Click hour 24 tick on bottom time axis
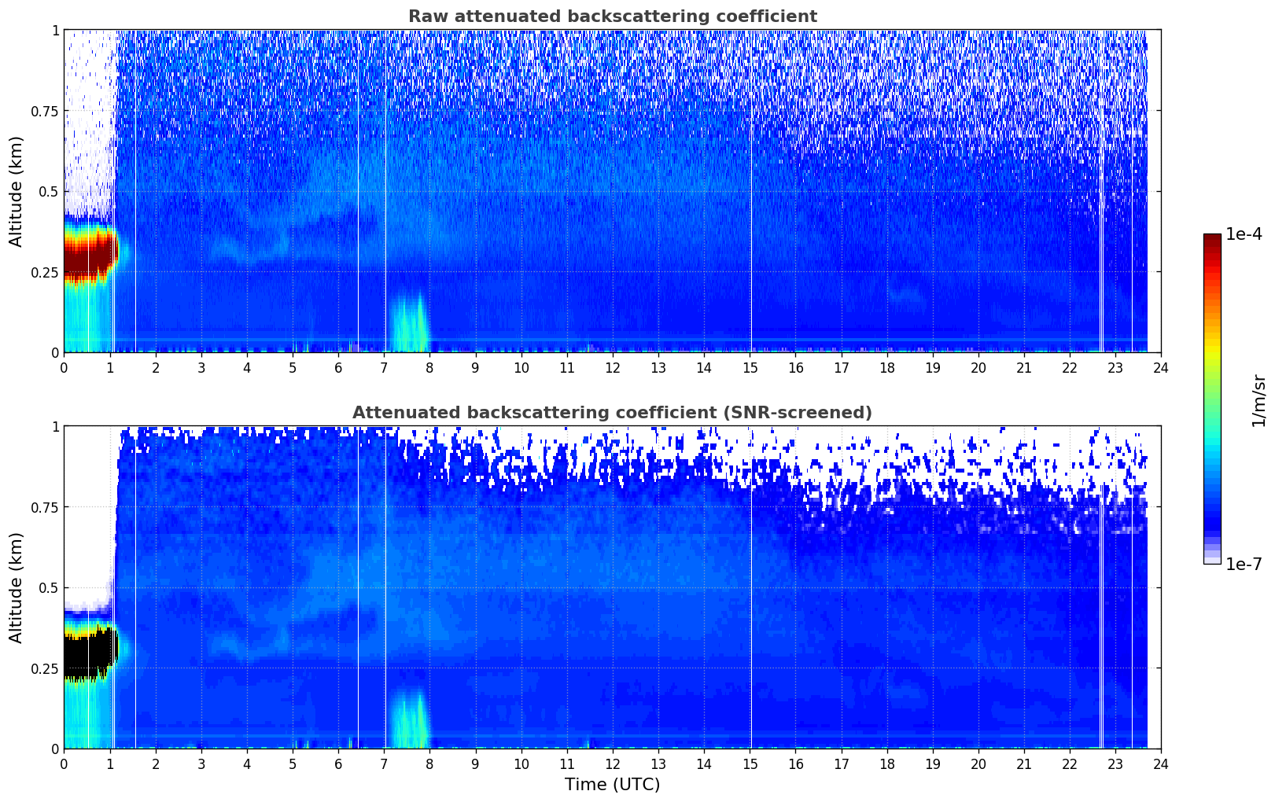 point(1160,763)
